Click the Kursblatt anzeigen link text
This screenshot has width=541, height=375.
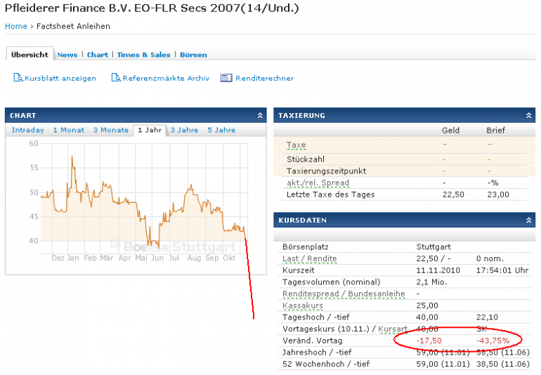click(x=60, y=79)
